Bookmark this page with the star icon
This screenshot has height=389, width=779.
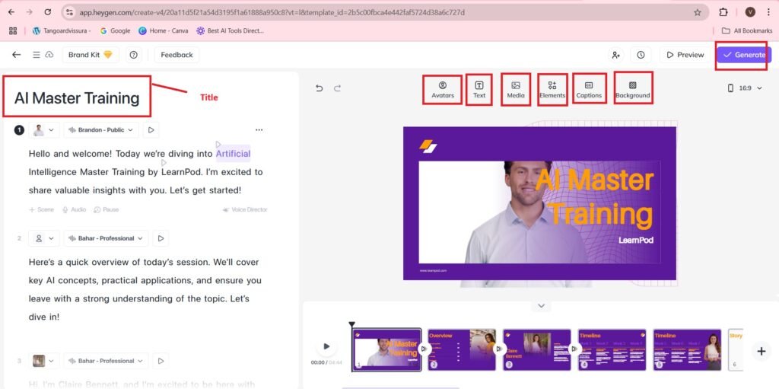click(698, 12)
